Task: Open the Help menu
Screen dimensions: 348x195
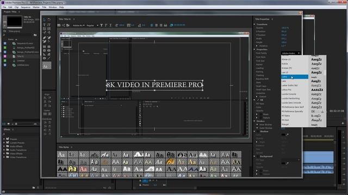Action: click(x=61, y=7)
